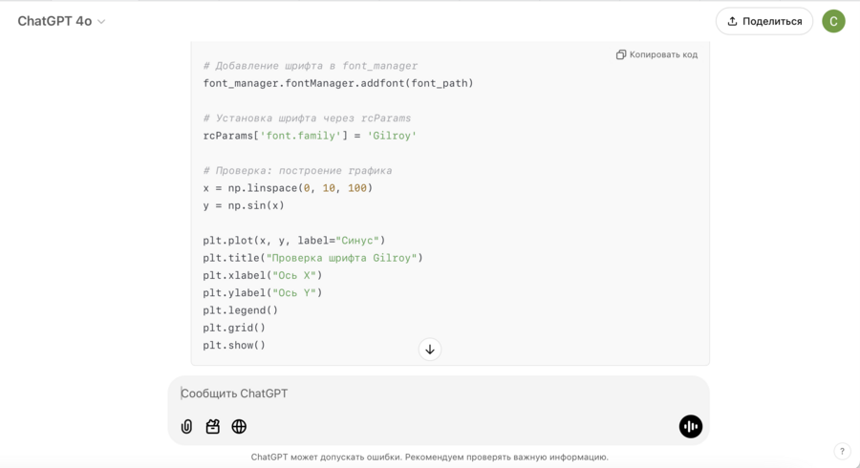860x468 pixels.
Task: Open the ChatGPT 4o model dropdown
Action: (55, 21)
